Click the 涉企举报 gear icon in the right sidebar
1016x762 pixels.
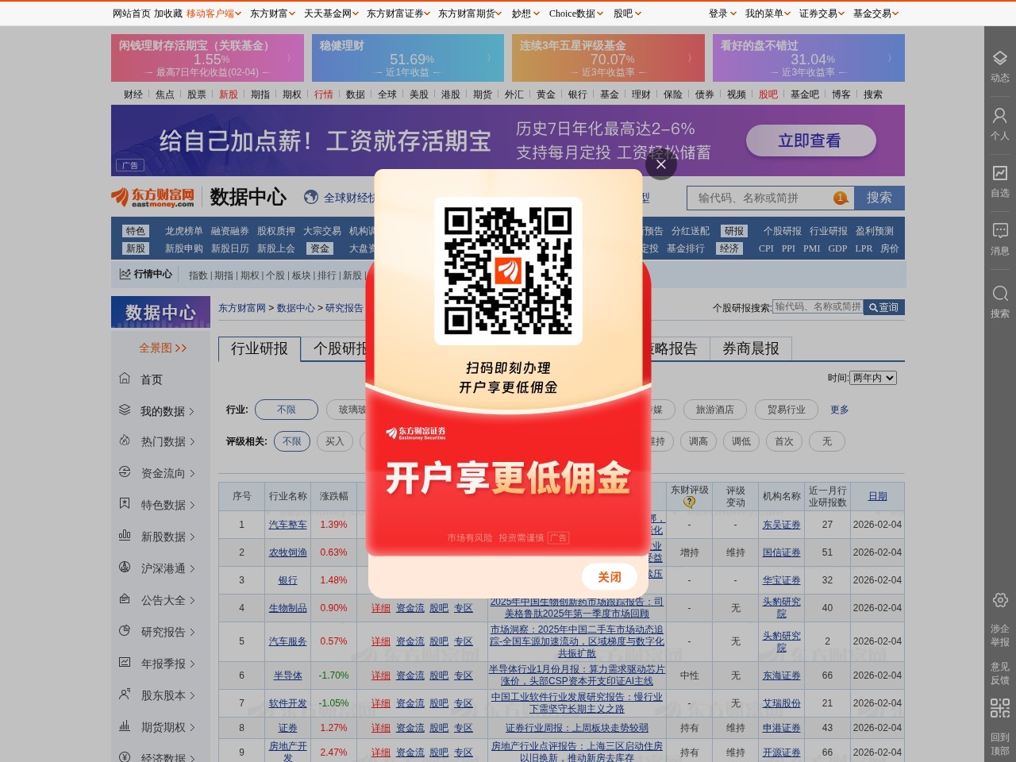(x=1000, y=600)
